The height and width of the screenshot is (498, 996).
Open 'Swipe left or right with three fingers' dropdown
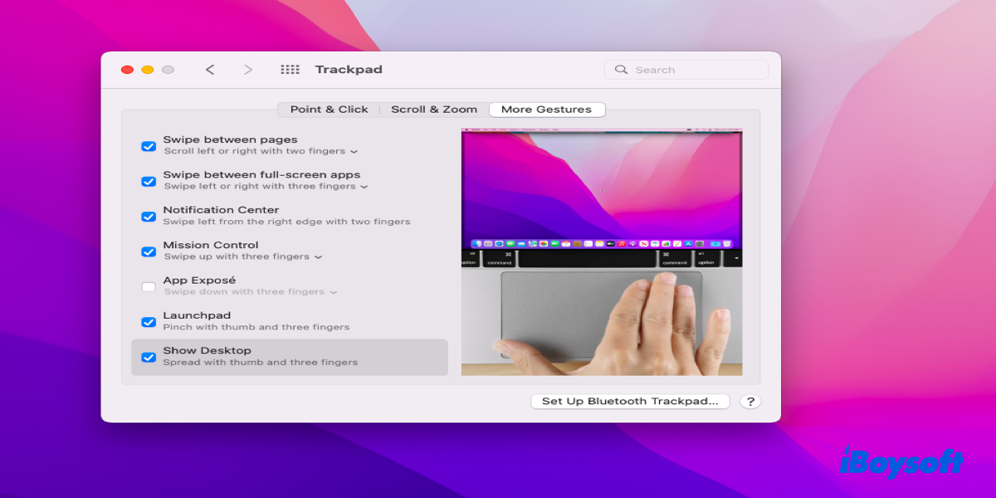(x=266, y=187)
